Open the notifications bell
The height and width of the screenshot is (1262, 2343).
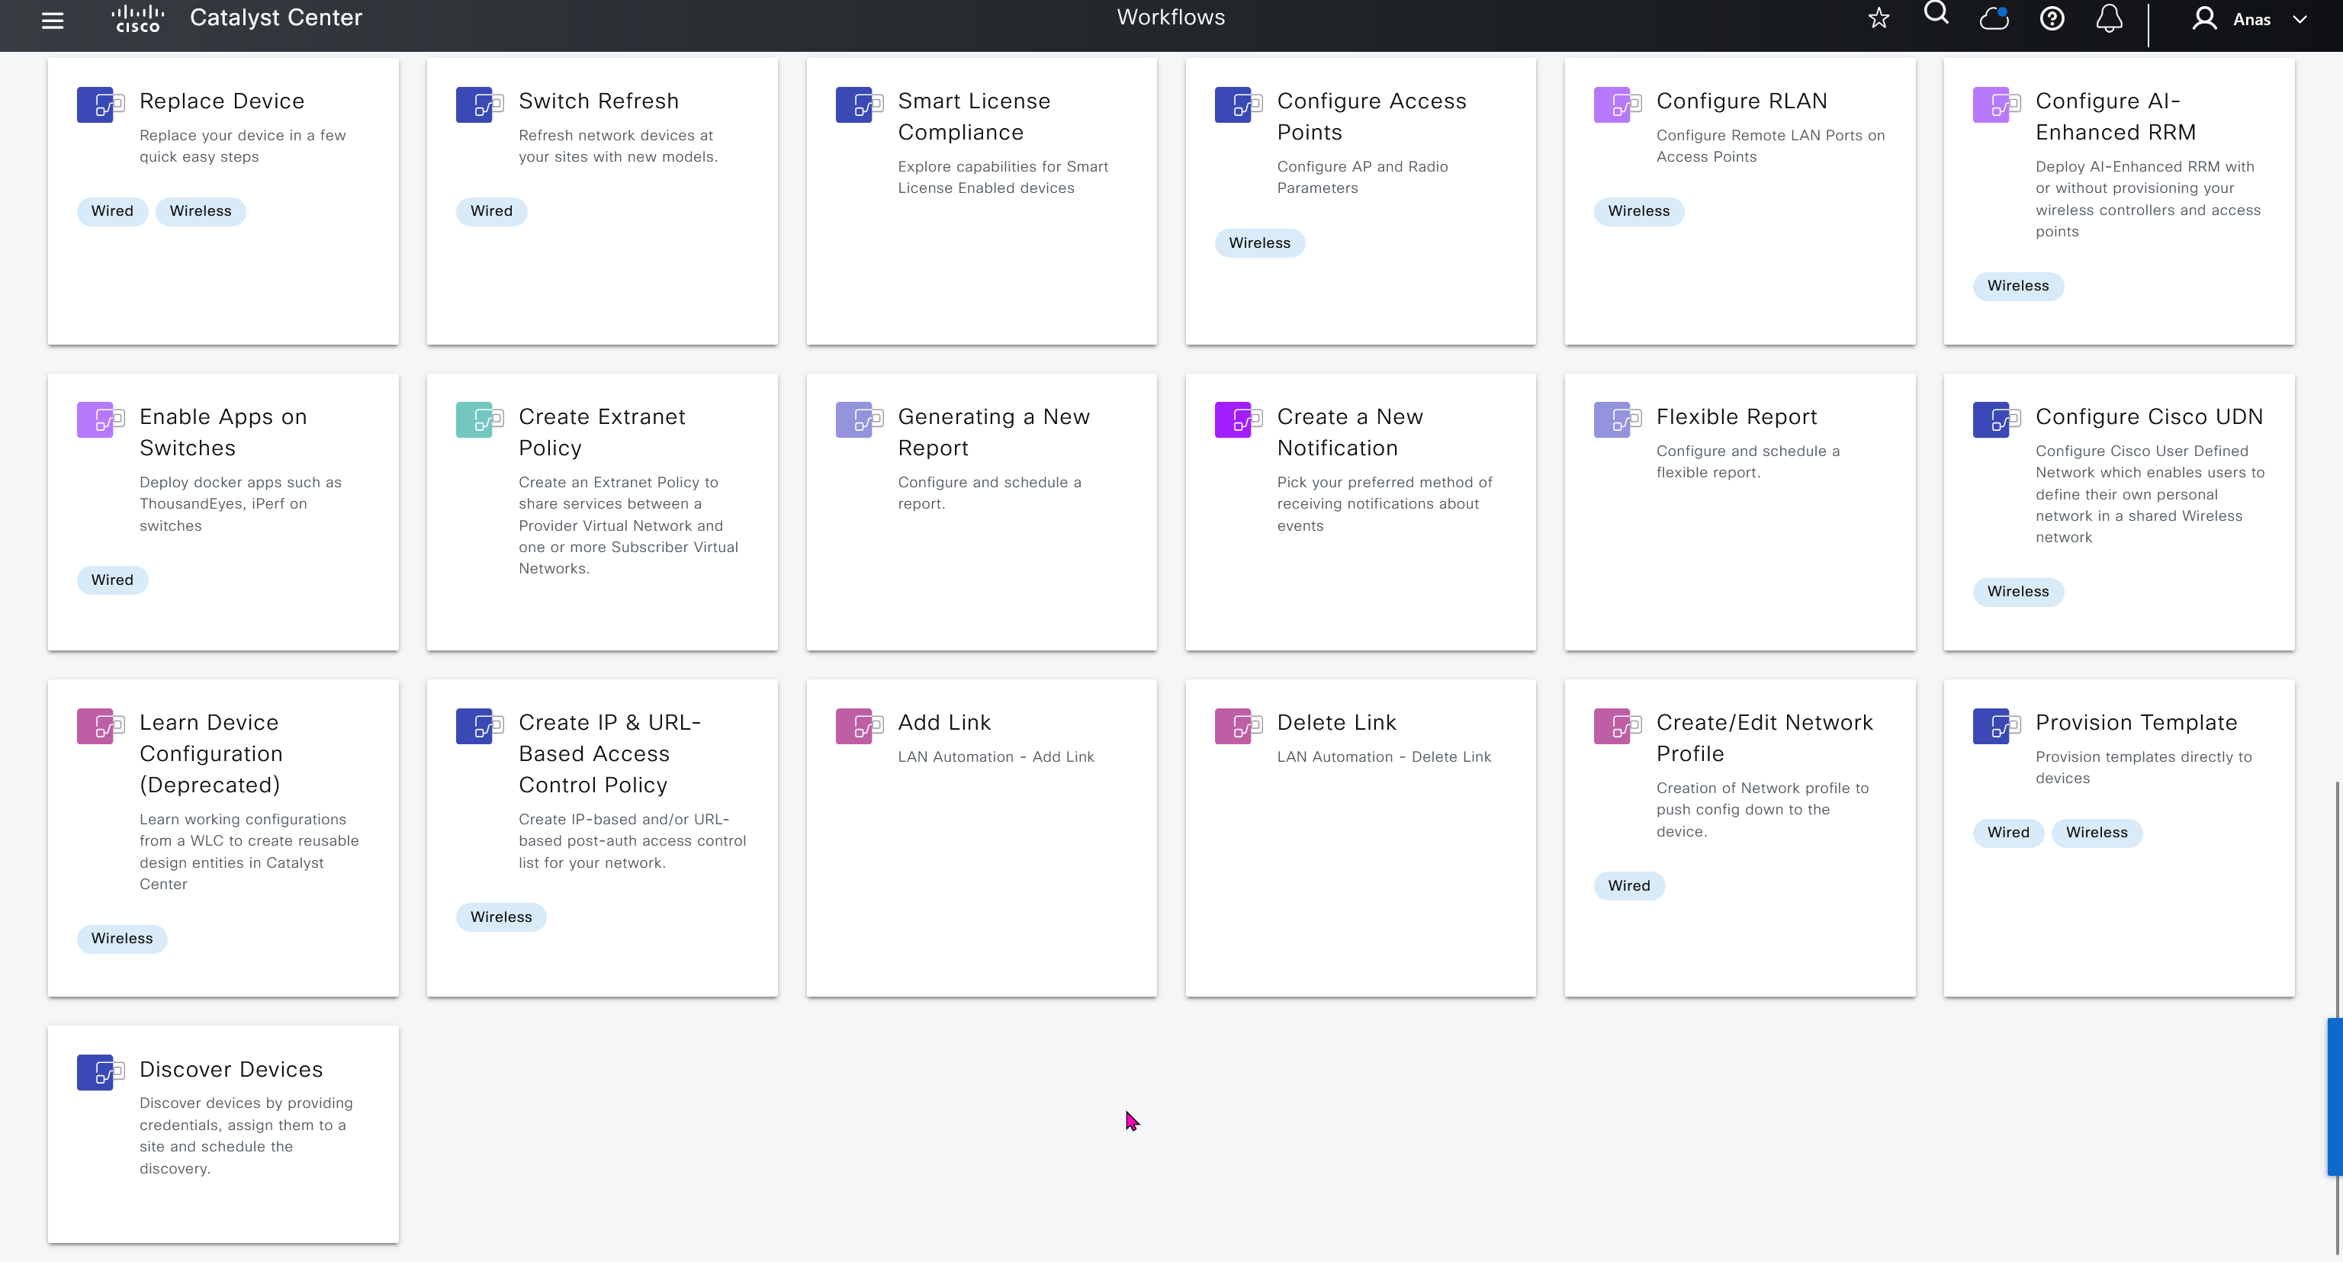(2110, 18)
